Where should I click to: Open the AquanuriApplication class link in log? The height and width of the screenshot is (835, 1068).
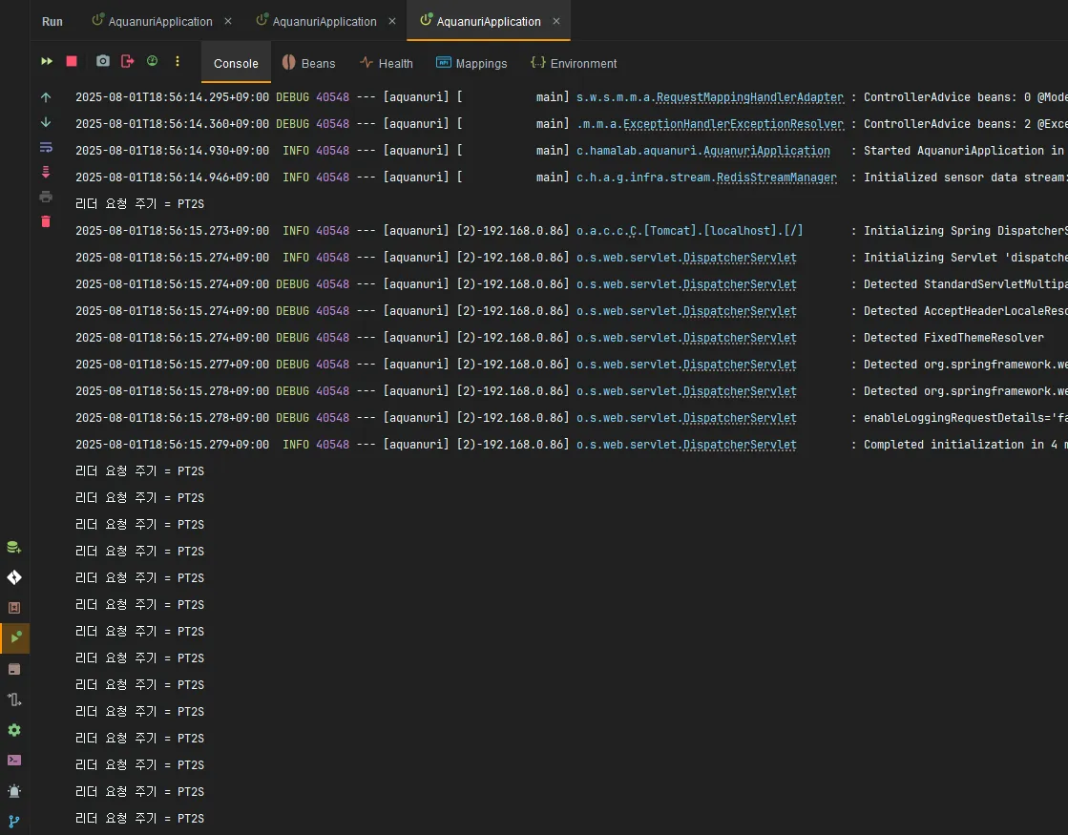coord(766,151)
